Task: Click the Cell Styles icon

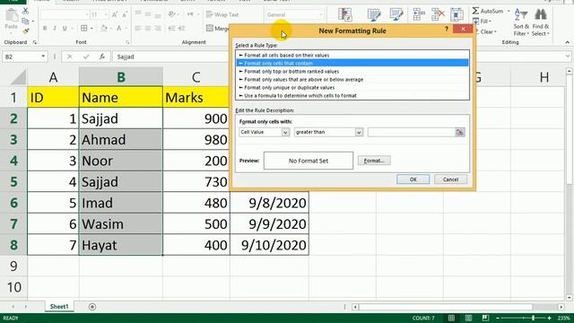Action: [396, 14]
